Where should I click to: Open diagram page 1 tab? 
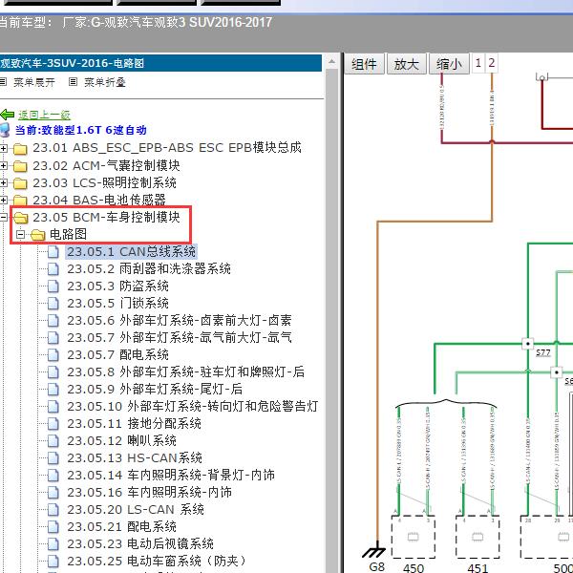478,63
